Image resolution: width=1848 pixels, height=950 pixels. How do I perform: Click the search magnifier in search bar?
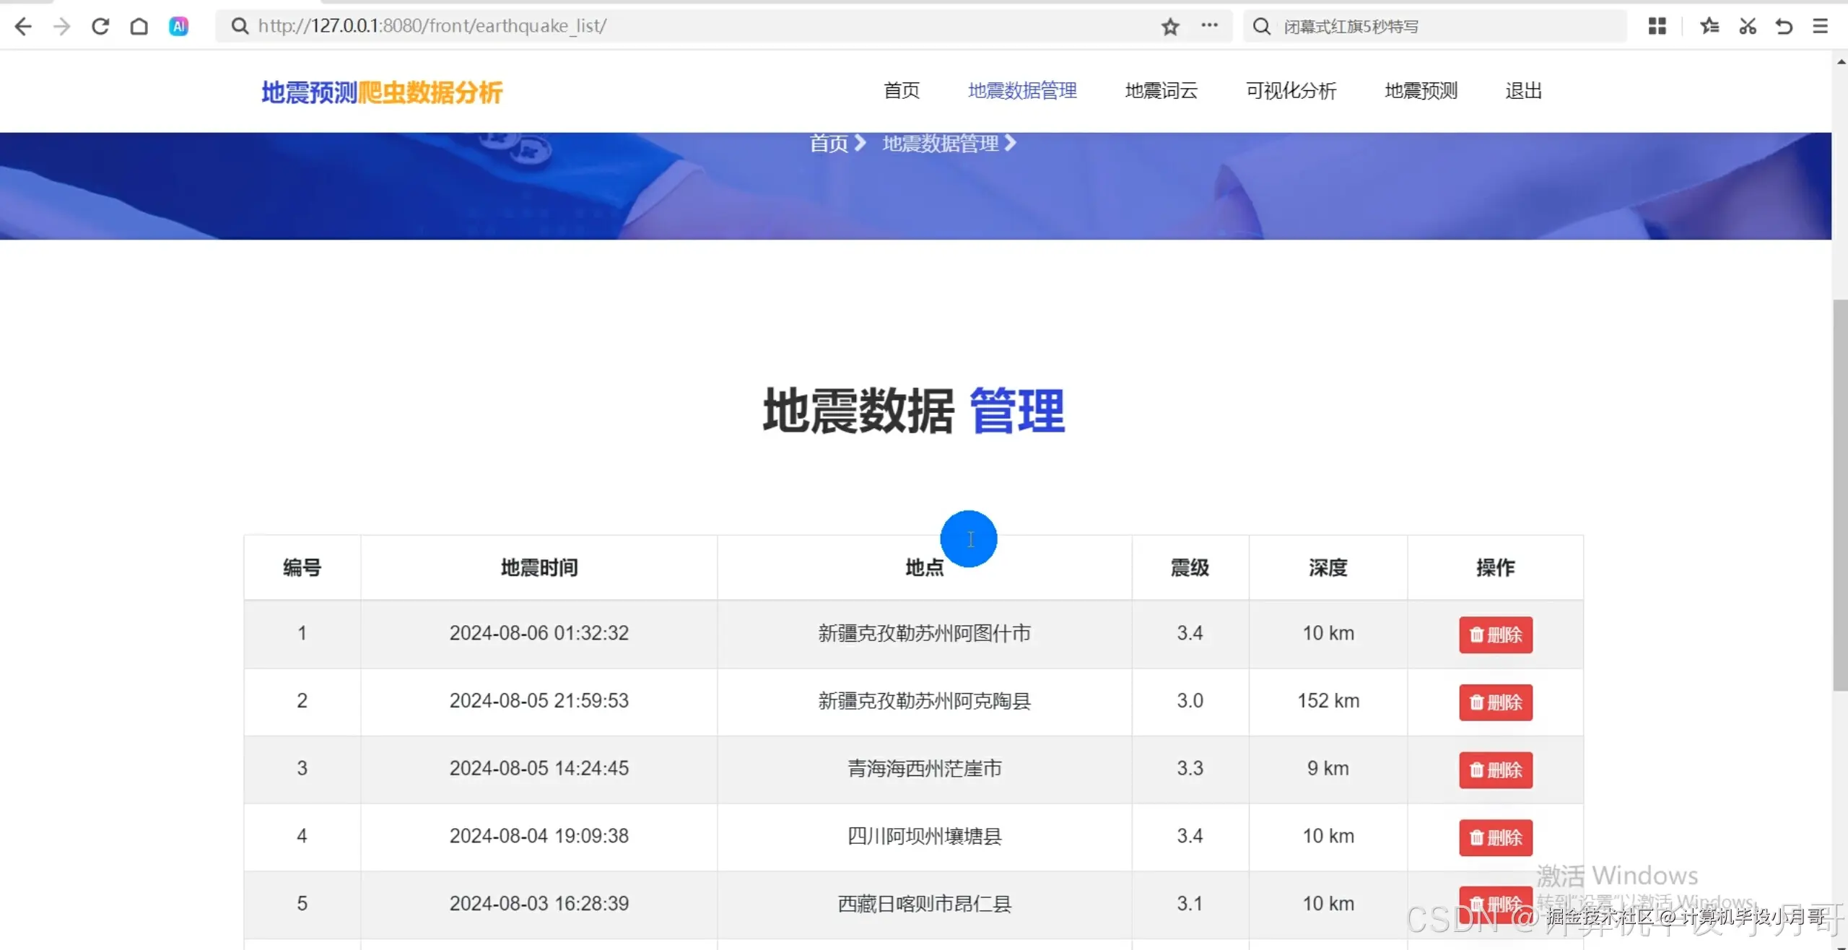pyautogui.click(x=1261, y=26)
